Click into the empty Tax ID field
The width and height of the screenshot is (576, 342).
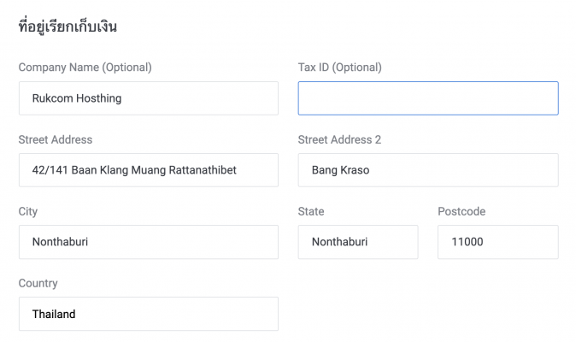tap(428, 98)
